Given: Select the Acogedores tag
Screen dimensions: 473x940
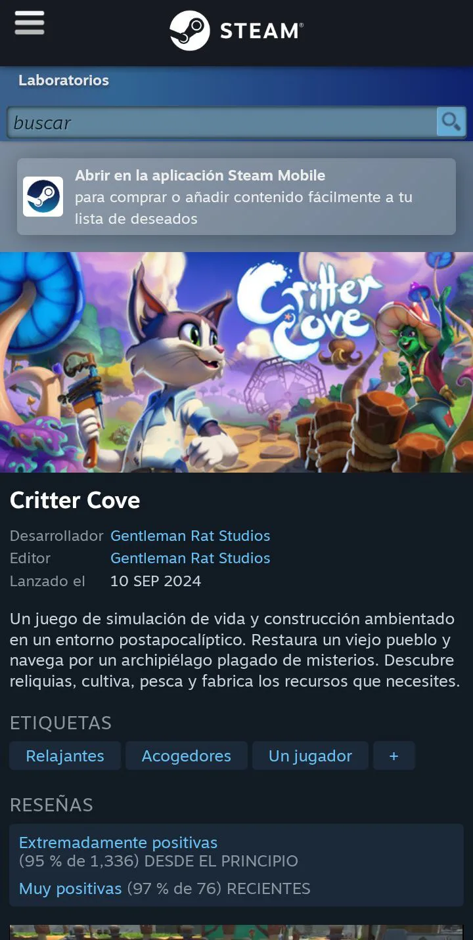Looking at the screenshot, I should point(187,756).
